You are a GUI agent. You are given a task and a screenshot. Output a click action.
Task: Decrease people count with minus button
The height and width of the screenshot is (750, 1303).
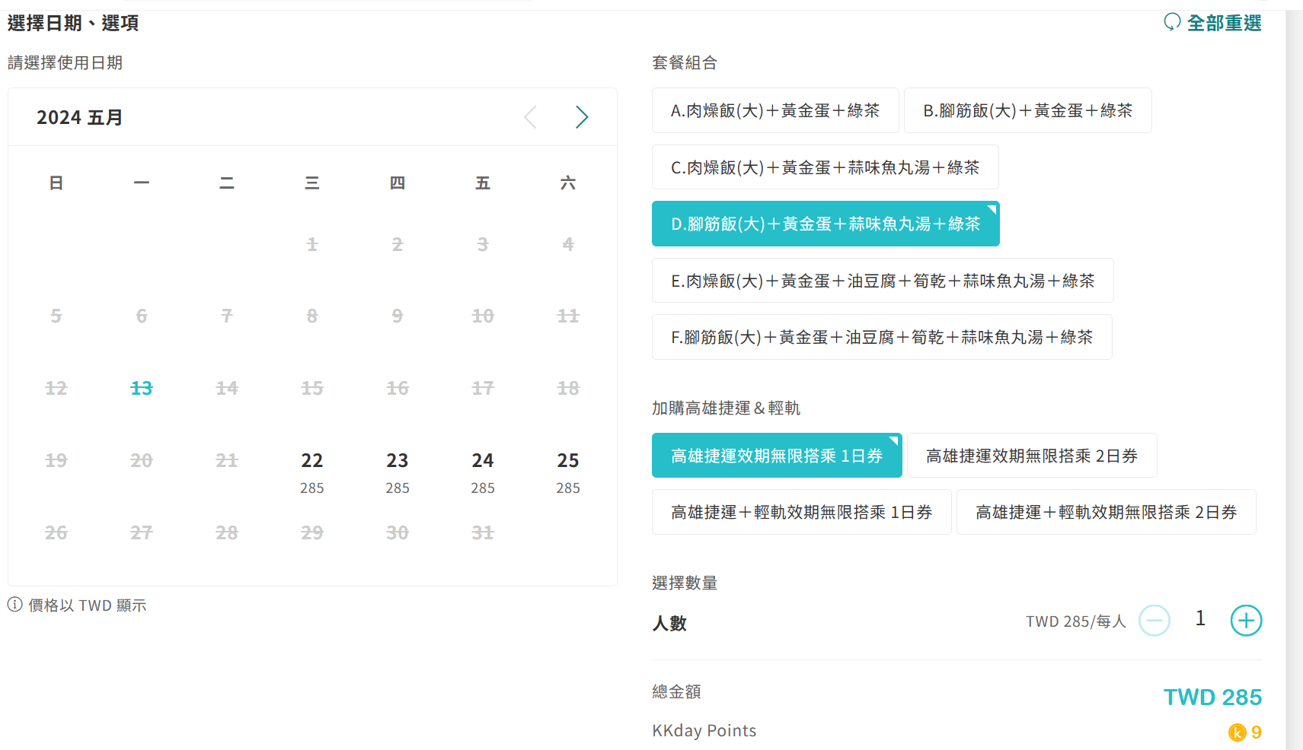click(x=1154, y=621)
